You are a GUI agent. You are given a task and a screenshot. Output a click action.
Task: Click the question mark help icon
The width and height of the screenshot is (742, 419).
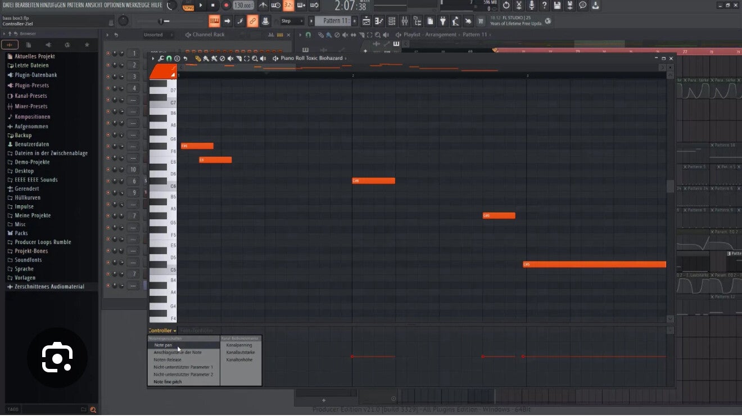(x=544, y=6)
